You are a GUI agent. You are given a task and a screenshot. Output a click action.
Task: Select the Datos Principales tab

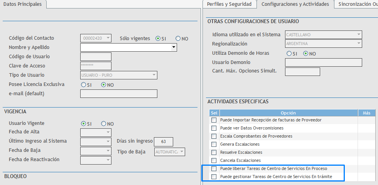click(23, 4)
